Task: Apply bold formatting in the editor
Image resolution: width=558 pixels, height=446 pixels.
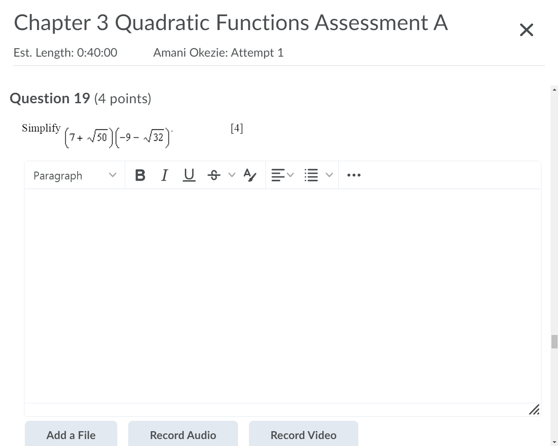Action: tap(140, 175)
